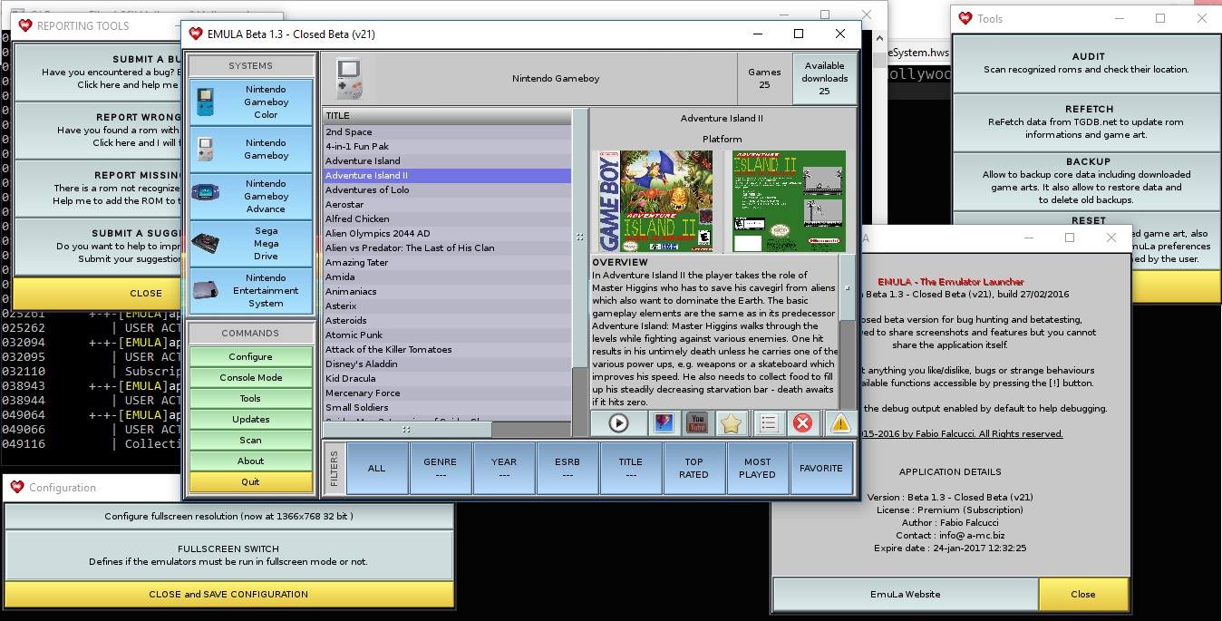Select 'Disney's Aladdin' game
Image resolution: width=1222 pixels, height=621 pixels.
point(448,364)
